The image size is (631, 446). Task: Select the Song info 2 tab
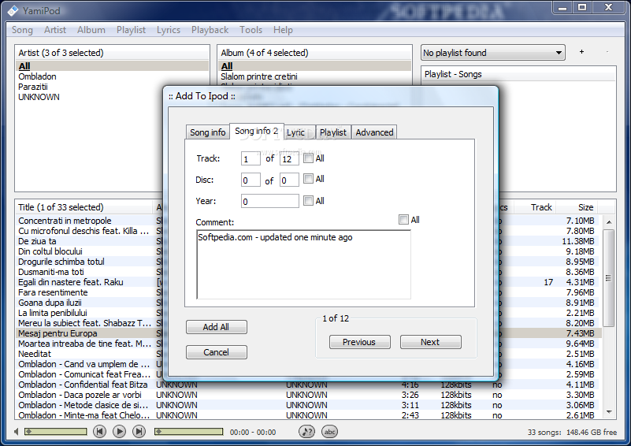coord(256,132)
